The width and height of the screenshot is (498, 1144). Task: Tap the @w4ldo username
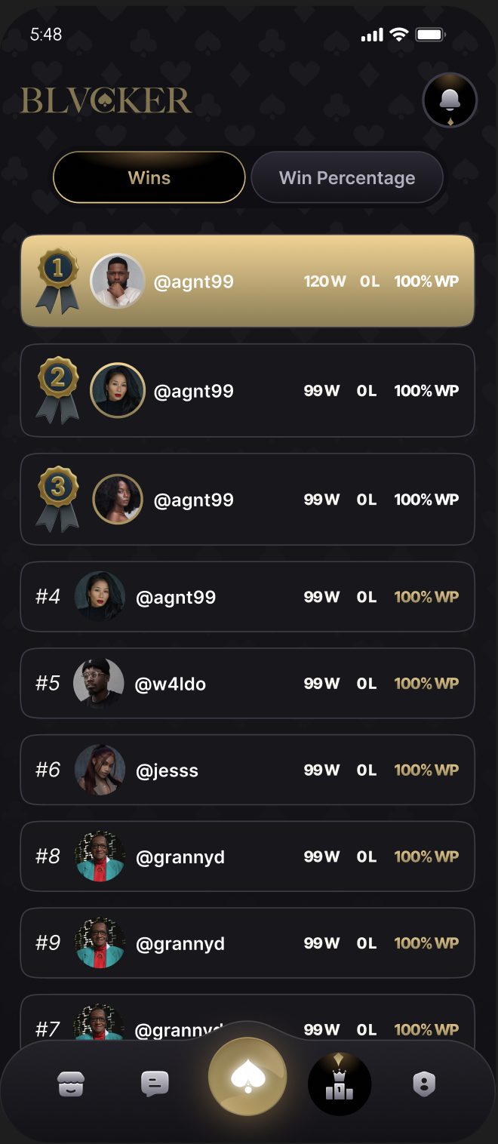tap(171, 684)
